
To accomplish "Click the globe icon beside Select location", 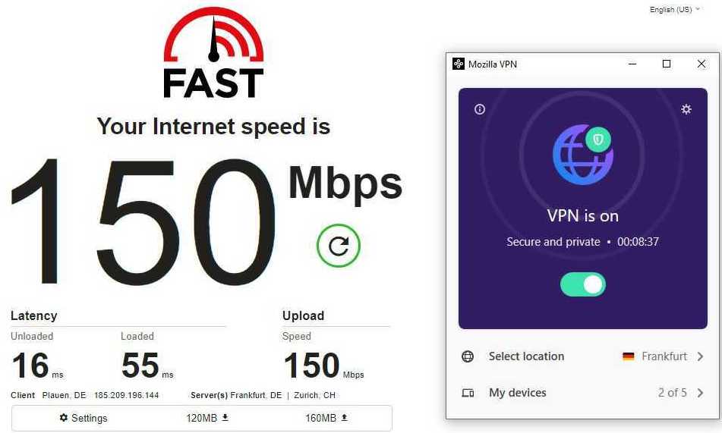I will pos(468,356).
